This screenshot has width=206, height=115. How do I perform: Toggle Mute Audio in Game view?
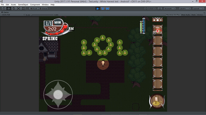tap(186, 15)
